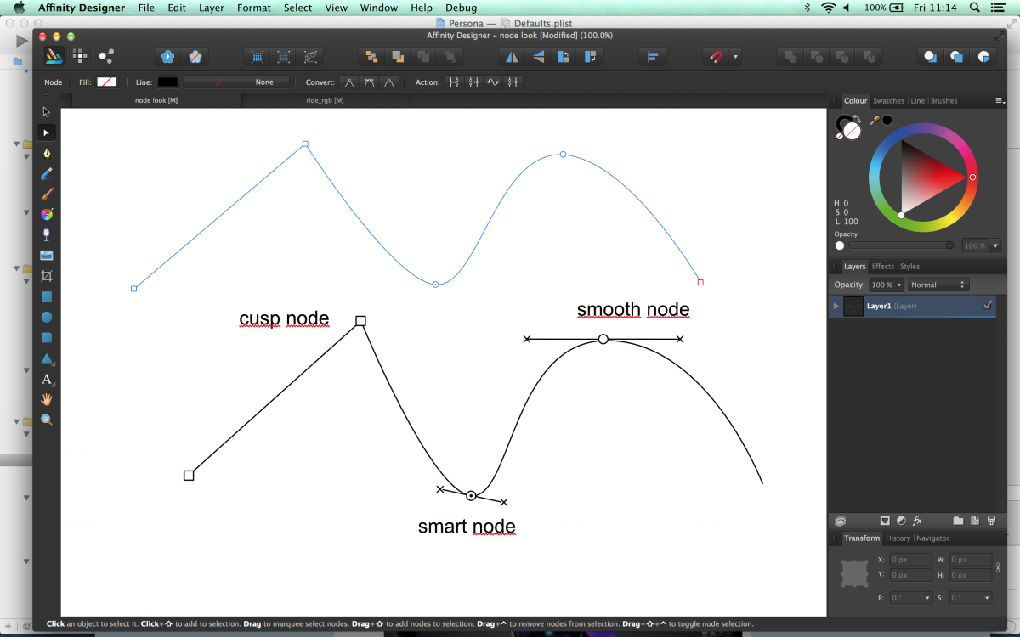Open the Layer menu
The image size is (1020, 637).
pos(212,8)
